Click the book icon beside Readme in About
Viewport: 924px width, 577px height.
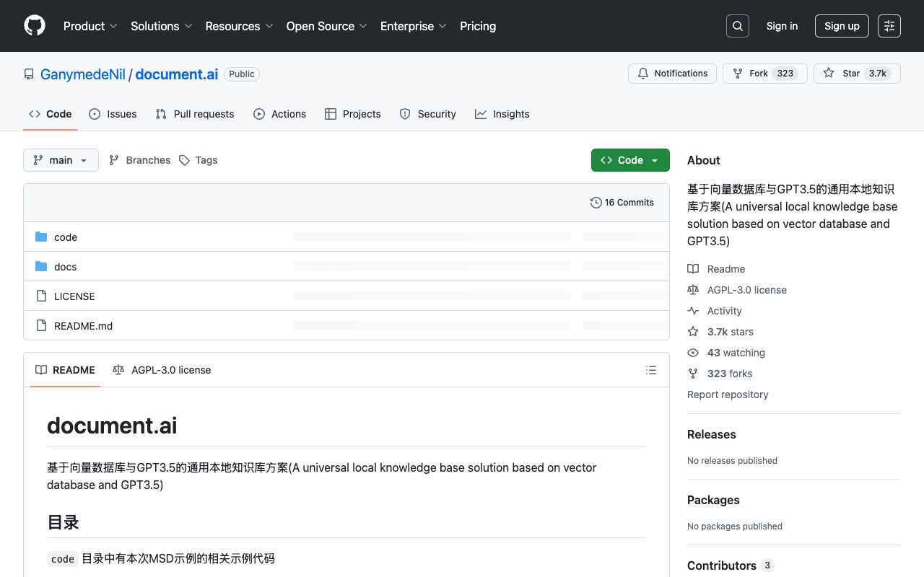pos(693,269)
